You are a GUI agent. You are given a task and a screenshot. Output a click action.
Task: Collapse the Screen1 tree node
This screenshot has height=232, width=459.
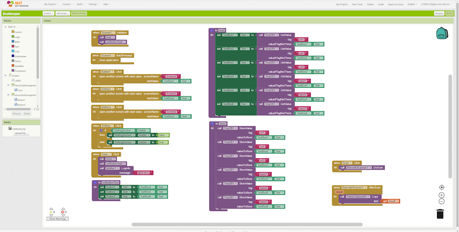click(5, 76)
